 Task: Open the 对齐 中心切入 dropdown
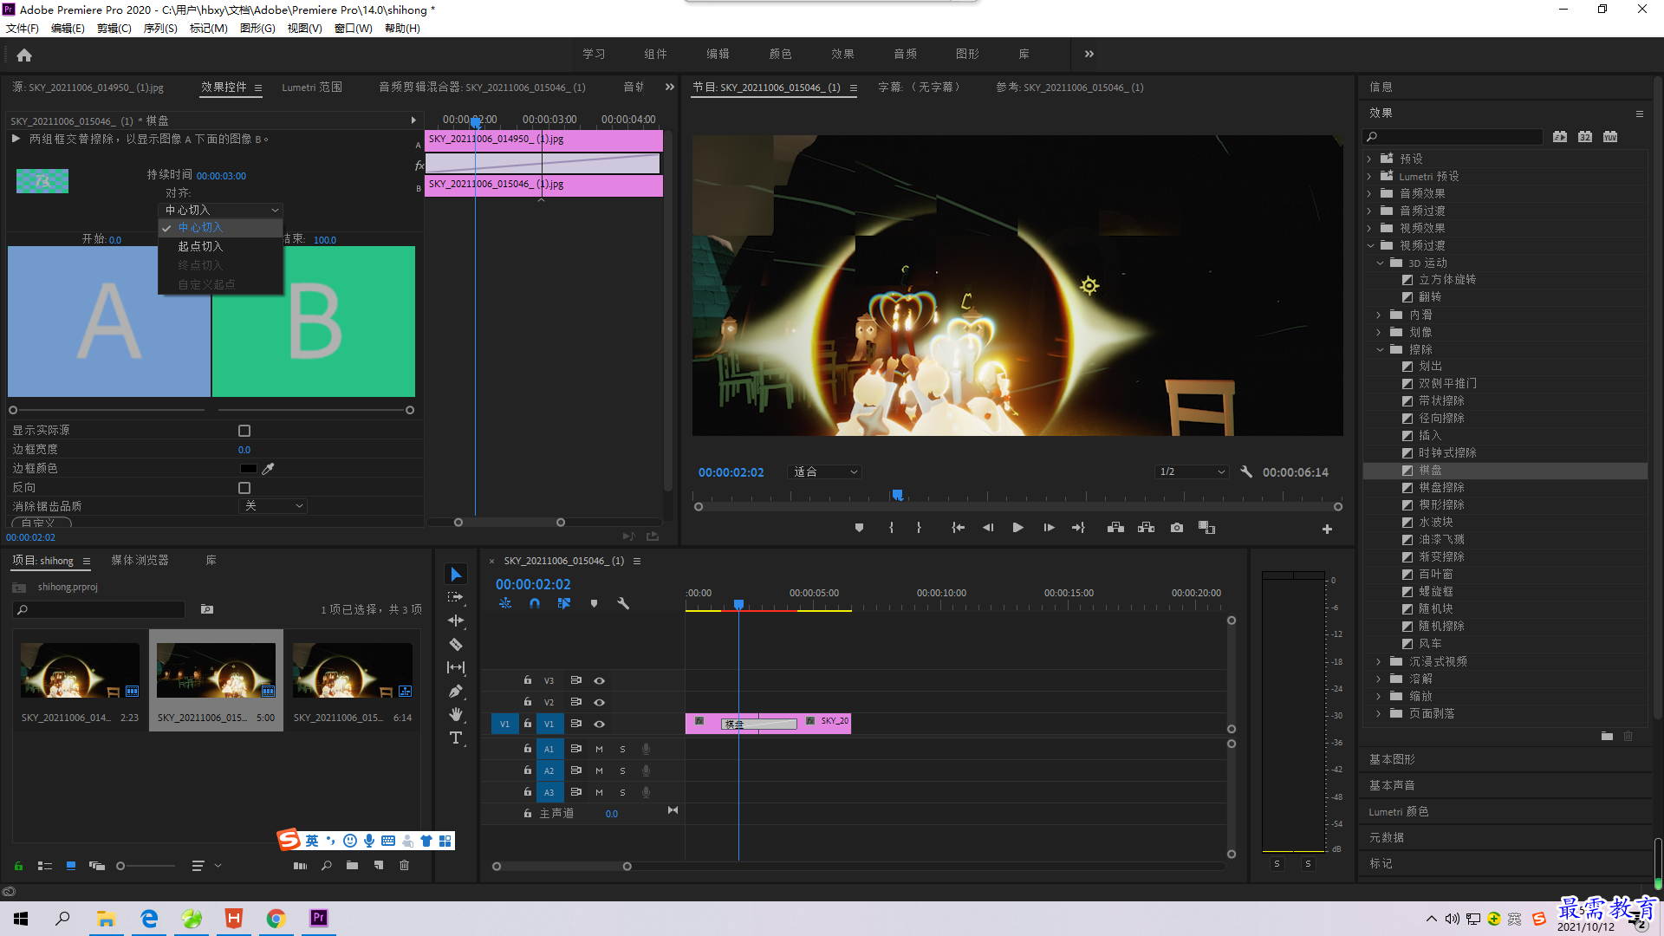pos(221,210)
